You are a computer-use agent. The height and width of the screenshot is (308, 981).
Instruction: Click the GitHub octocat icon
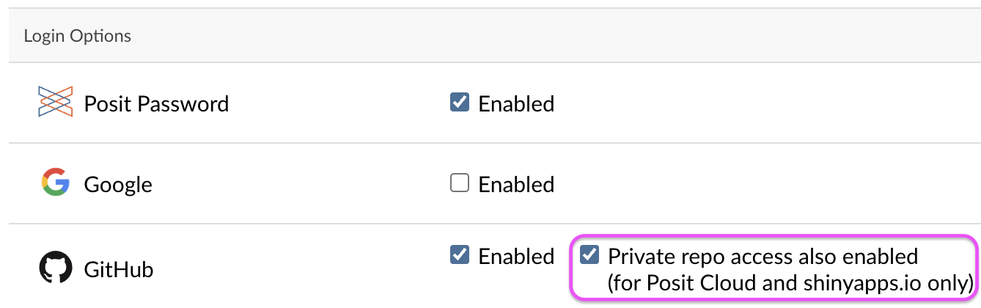coord(56,268)
